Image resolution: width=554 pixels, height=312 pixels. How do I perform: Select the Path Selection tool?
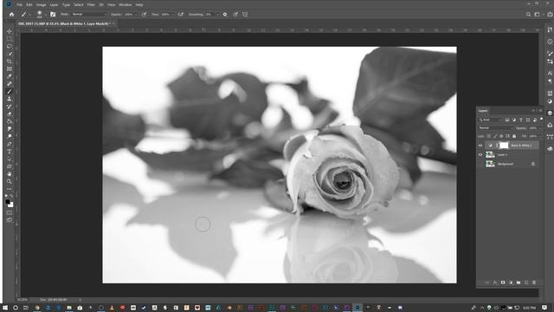[x=10, y=159]
